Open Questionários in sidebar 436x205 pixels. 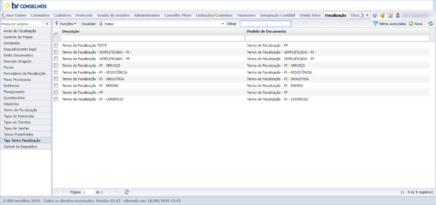click(26, 98)
